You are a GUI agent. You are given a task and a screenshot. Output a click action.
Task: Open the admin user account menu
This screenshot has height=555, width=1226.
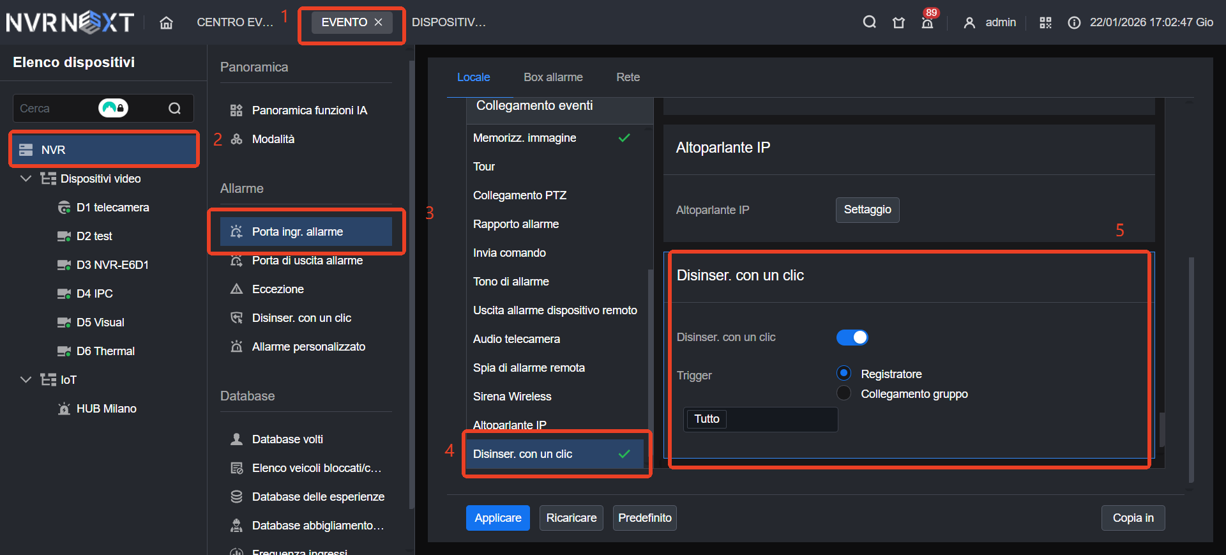(990, 22)
